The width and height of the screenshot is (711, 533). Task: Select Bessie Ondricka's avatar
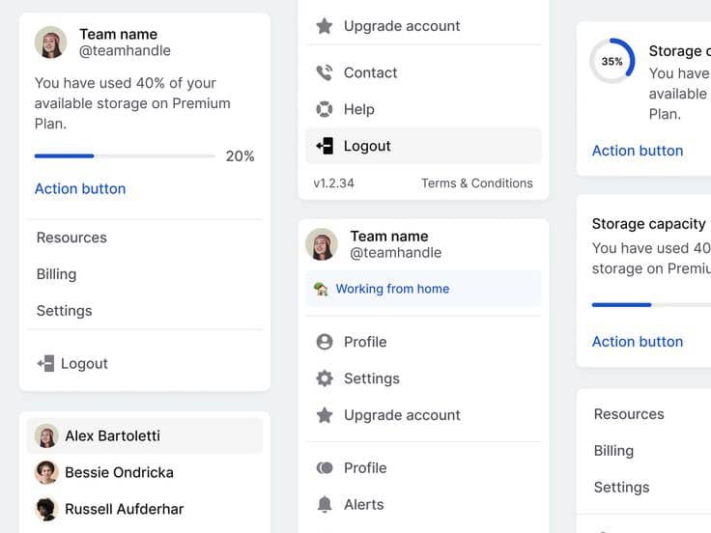46,472
